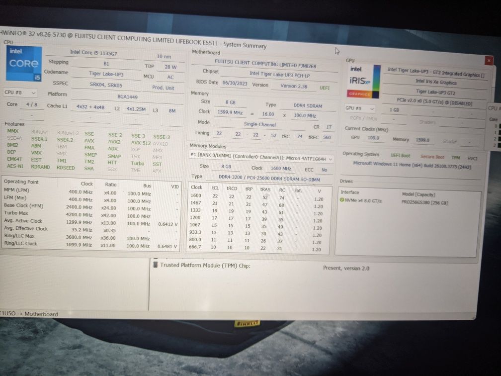Click the tRC timing field 74
Screen dimensions: 501x376
click(x=299, y=136)
